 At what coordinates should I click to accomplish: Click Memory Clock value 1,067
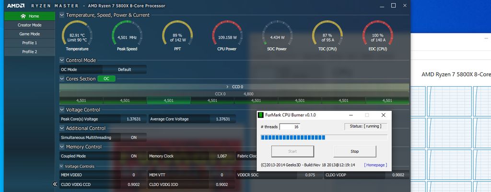coord(222,156)
